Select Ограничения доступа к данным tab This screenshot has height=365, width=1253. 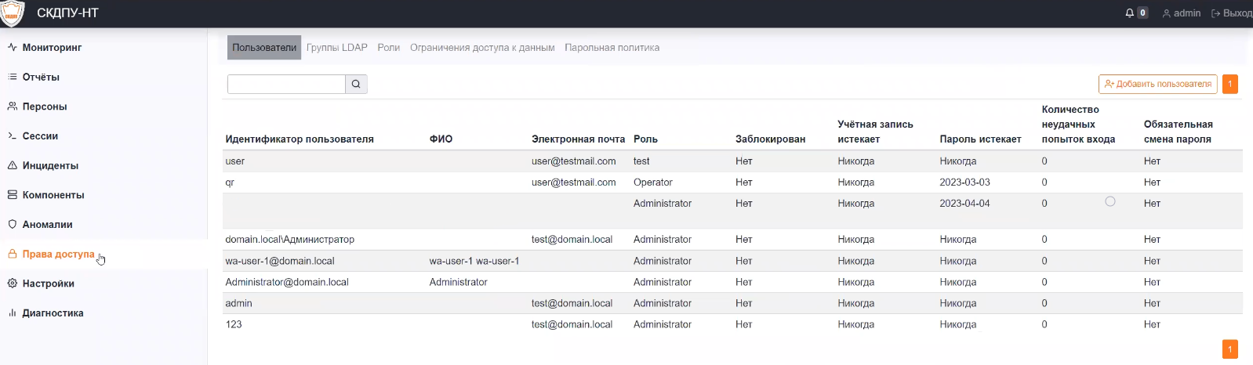(x=482, y=48)
